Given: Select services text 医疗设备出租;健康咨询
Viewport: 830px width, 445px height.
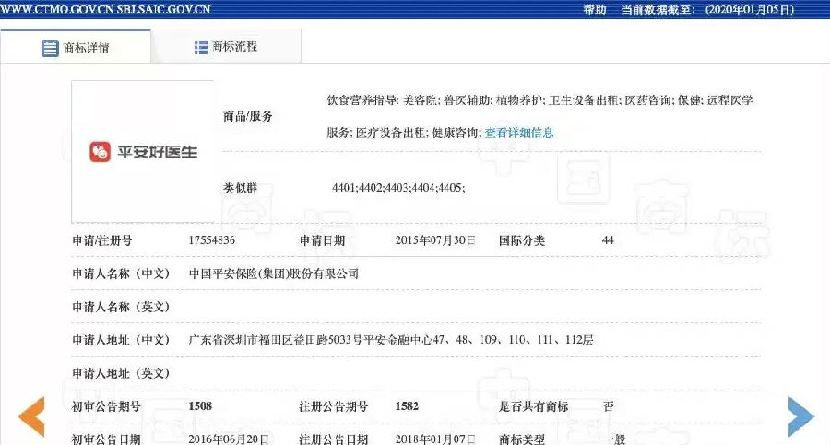Looking at the screenshot, I should pos(418,133).
